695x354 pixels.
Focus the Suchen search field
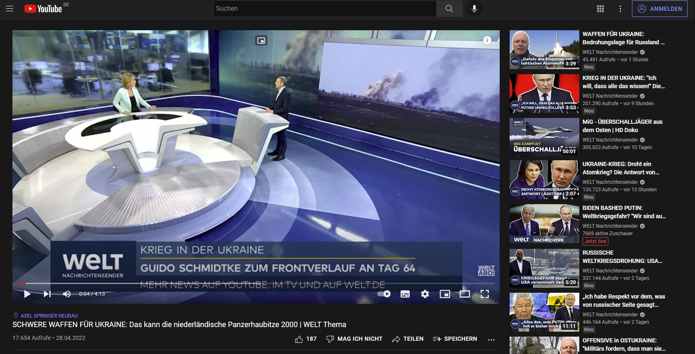pos(325,9)
